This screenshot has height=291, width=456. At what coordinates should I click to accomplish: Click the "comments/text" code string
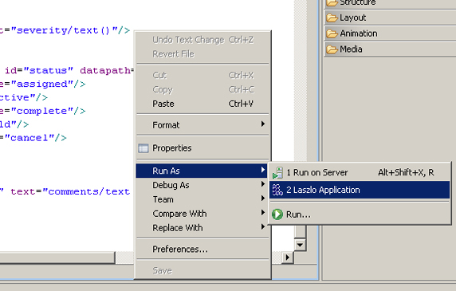point(86,191)
